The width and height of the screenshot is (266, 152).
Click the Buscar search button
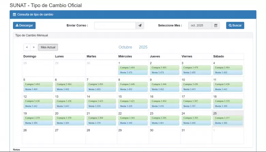point(235,26)
